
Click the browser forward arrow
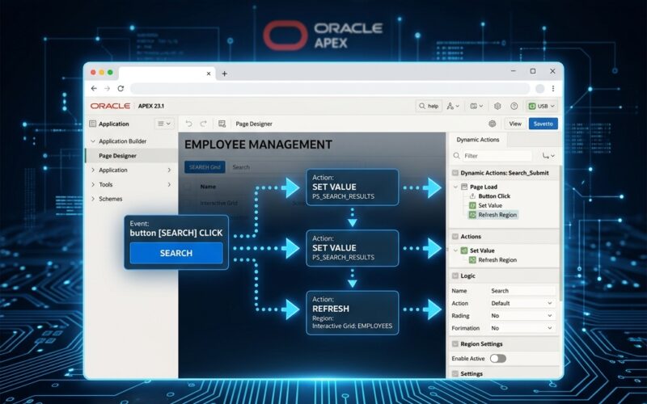point(108,88)
